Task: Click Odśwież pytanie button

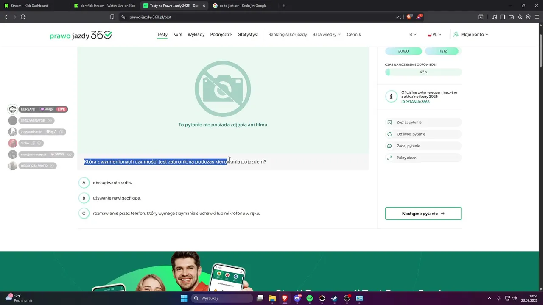Action: (x=423, y=134)
